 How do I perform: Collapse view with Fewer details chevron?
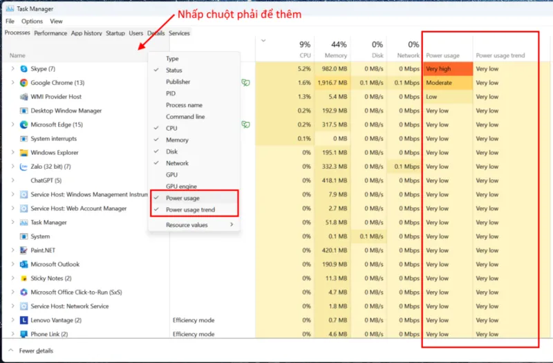click(x=11, y=351)
